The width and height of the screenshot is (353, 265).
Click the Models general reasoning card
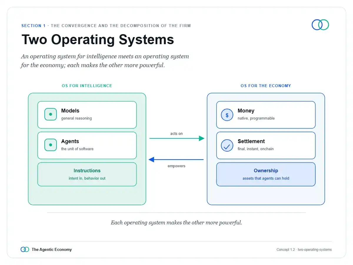87,115
